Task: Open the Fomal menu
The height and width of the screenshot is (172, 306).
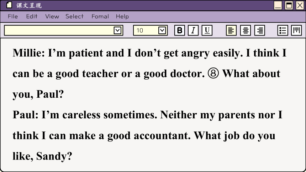Action: pyautogui.click(x=100, y=16)
